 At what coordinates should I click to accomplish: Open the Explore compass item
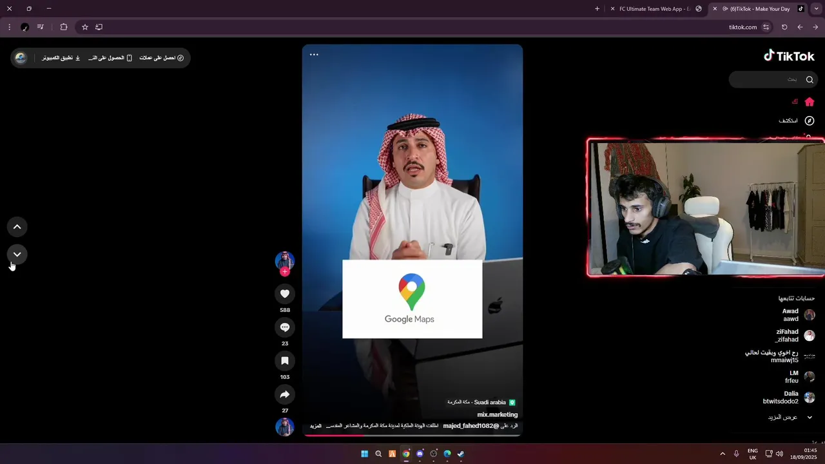coord(797,121)
